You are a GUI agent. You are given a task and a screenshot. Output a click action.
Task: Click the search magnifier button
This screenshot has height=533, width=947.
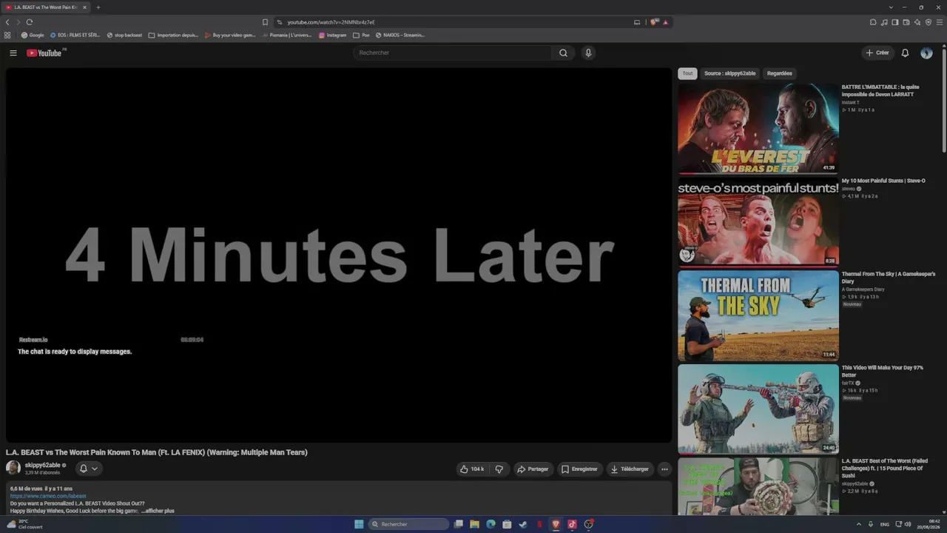click(x=563, y=53)
